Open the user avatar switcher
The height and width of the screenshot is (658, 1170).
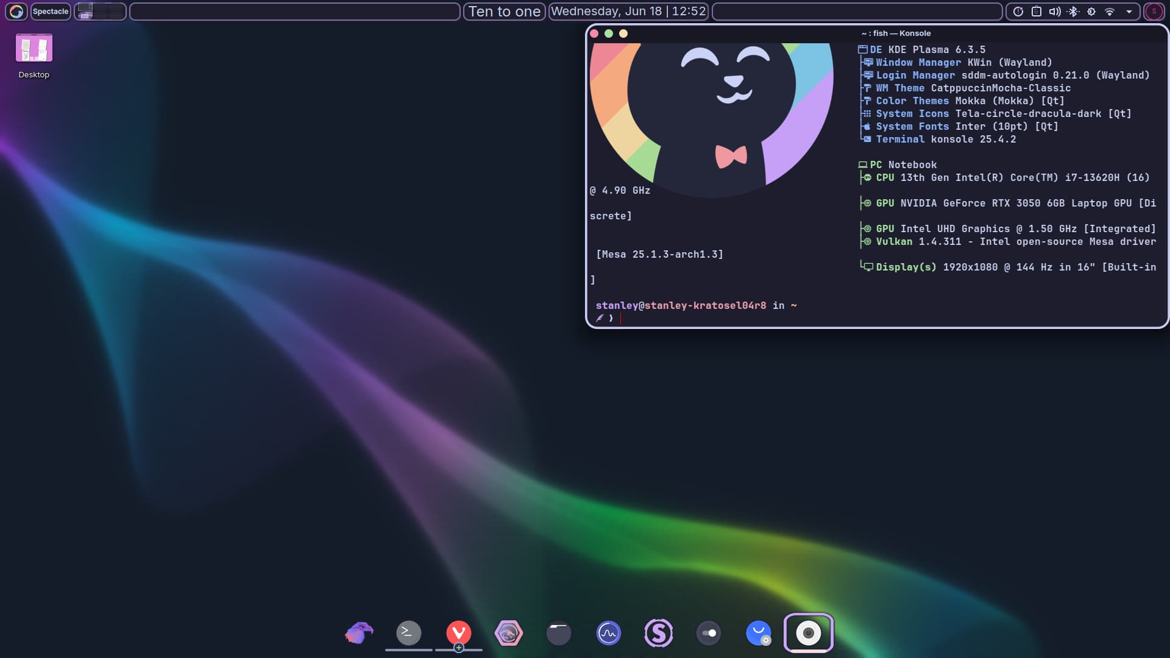[x=1154, y=11]
